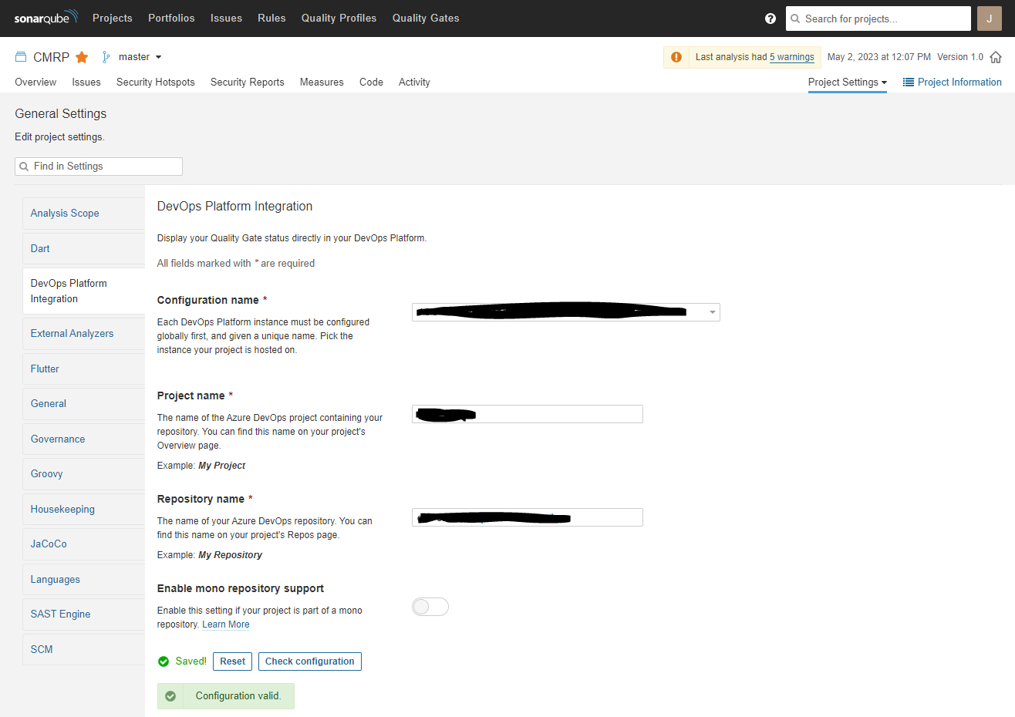Click the Check configuration button
Screen dimensions: 1015x717
tap(310, 661)
